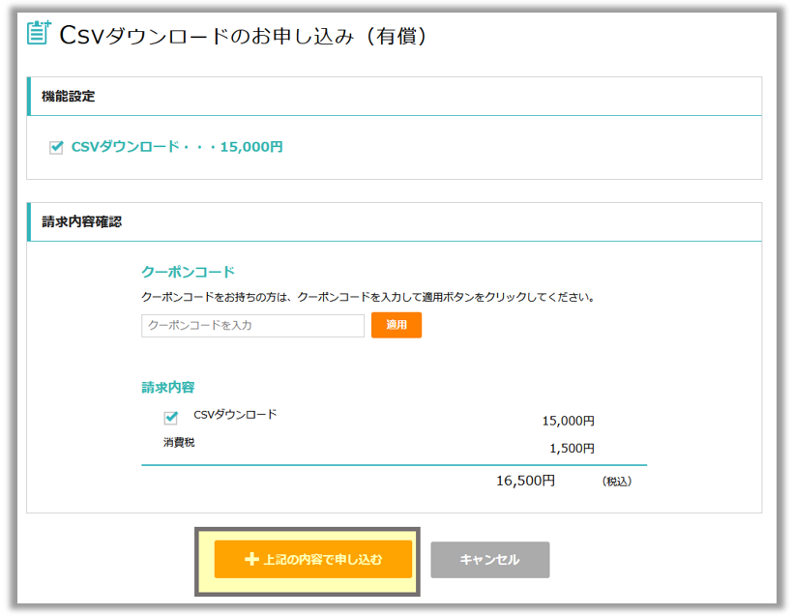This screenshot has width=793, height=615.
Task: Uncheck the CSVダウンロード checkbox under 請求内容
Action: 171,418
